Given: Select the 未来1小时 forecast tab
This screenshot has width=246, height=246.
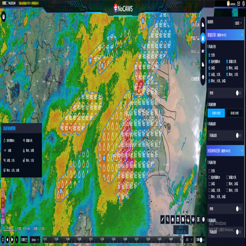Looking at the screenshot, I should point(216,113).
